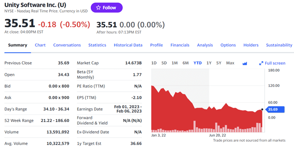Click the 1y Target Est value 36.66
Viewport: 294px width, 156px height.
136,143
